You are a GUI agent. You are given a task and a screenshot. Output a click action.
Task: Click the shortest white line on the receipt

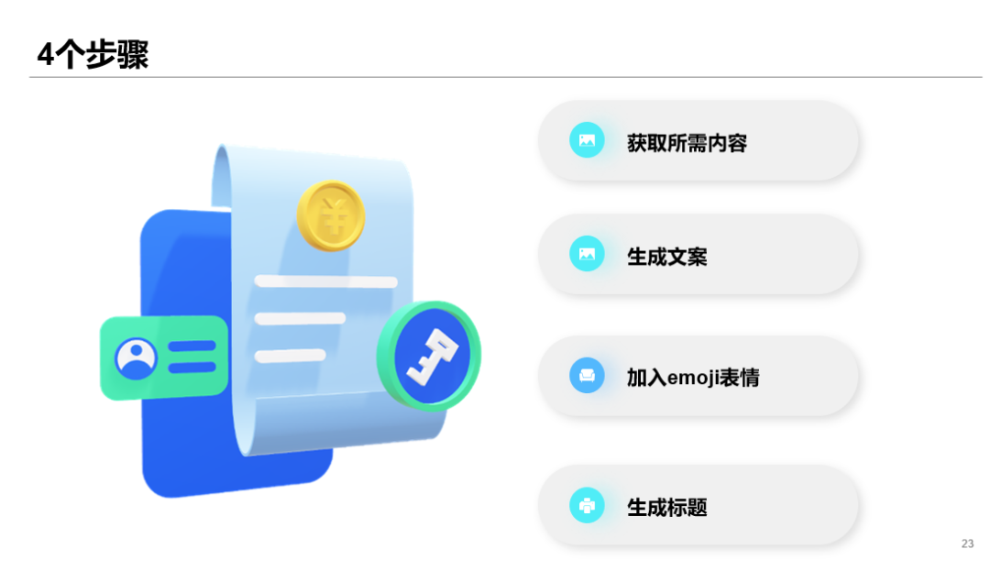(290, 356)
